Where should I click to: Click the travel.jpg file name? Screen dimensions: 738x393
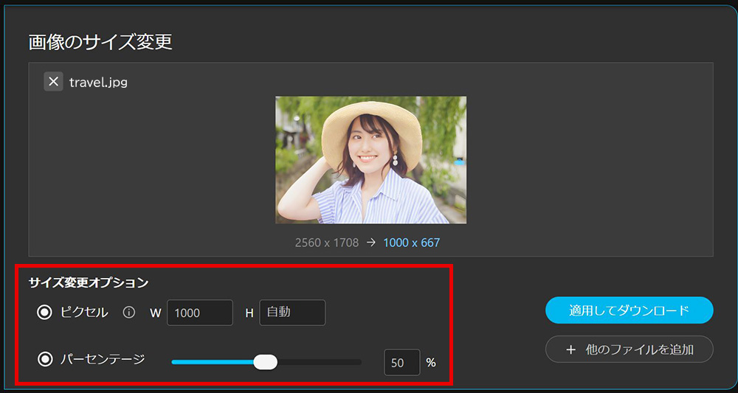tap(98, 83)
